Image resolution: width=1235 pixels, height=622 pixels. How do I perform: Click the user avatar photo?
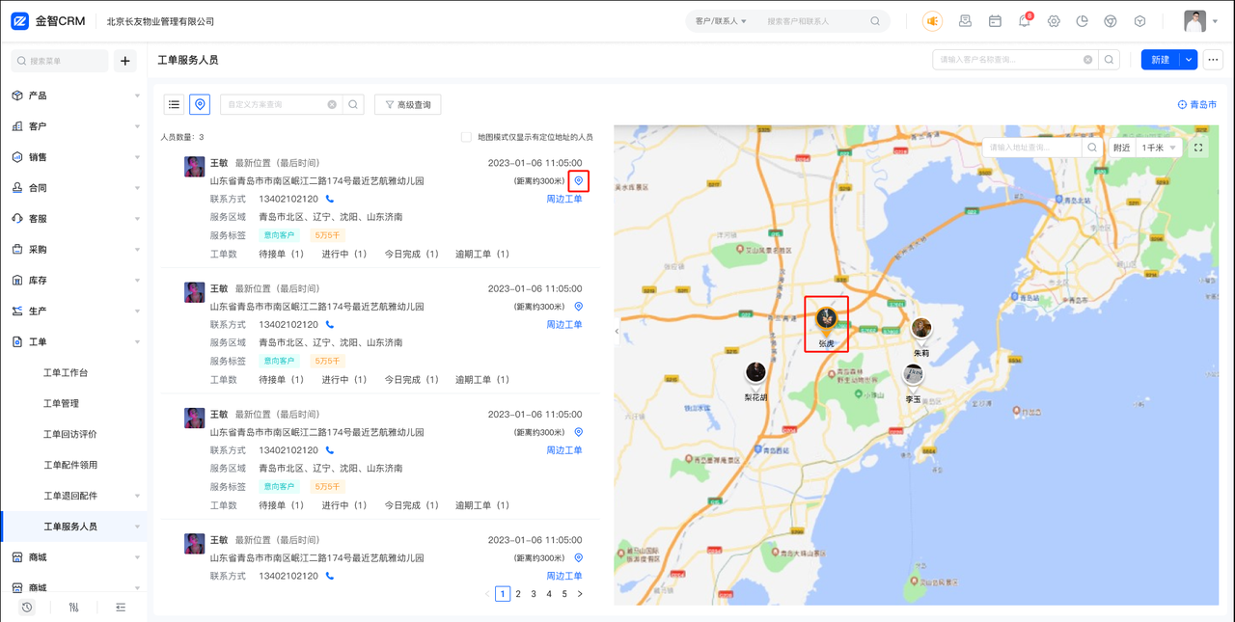[x=1195, y=21]
